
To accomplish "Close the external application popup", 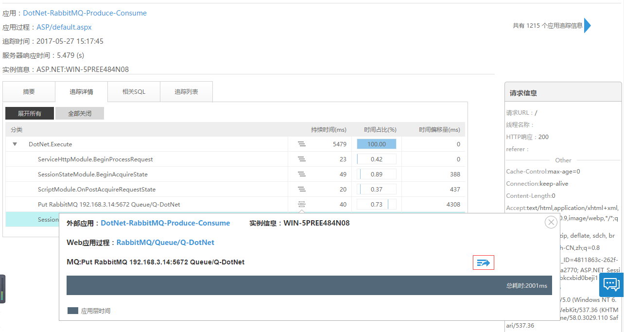I will (551, 222).
